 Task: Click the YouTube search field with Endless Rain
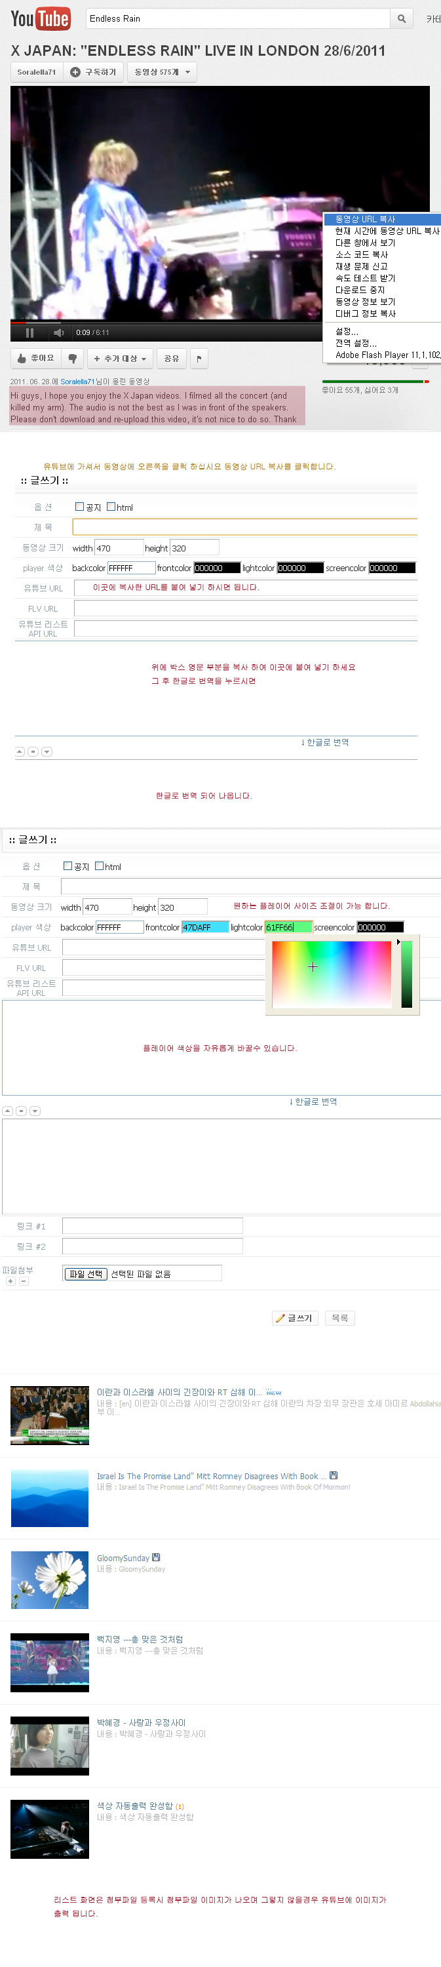(x=237, y=18)
